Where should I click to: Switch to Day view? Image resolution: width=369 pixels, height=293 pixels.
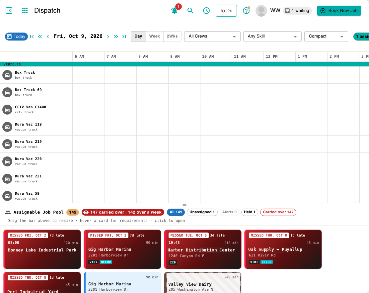tap(138, 36)
